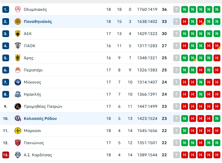Click the grey '?' badge in AEK row
Screen dimensions: 222x163
coord(177,34)
